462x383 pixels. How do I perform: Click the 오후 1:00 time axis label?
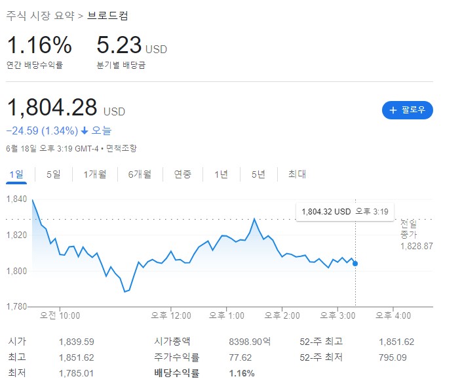coord(227,315)
